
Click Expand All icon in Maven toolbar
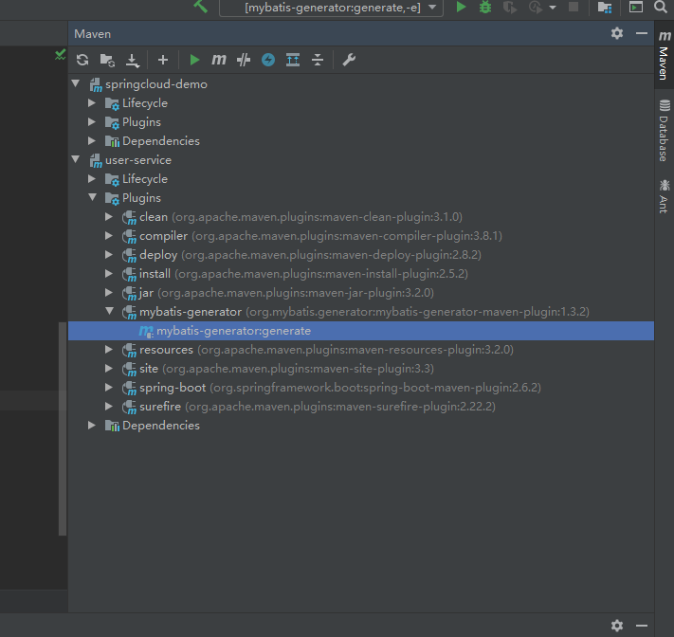[293, 60]
